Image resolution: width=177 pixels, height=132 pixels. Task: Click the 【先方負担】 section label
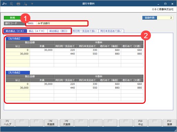18,73
